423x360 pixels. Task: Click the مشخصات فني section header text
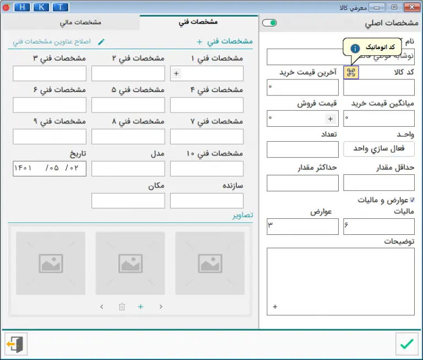tap(230, 41)
